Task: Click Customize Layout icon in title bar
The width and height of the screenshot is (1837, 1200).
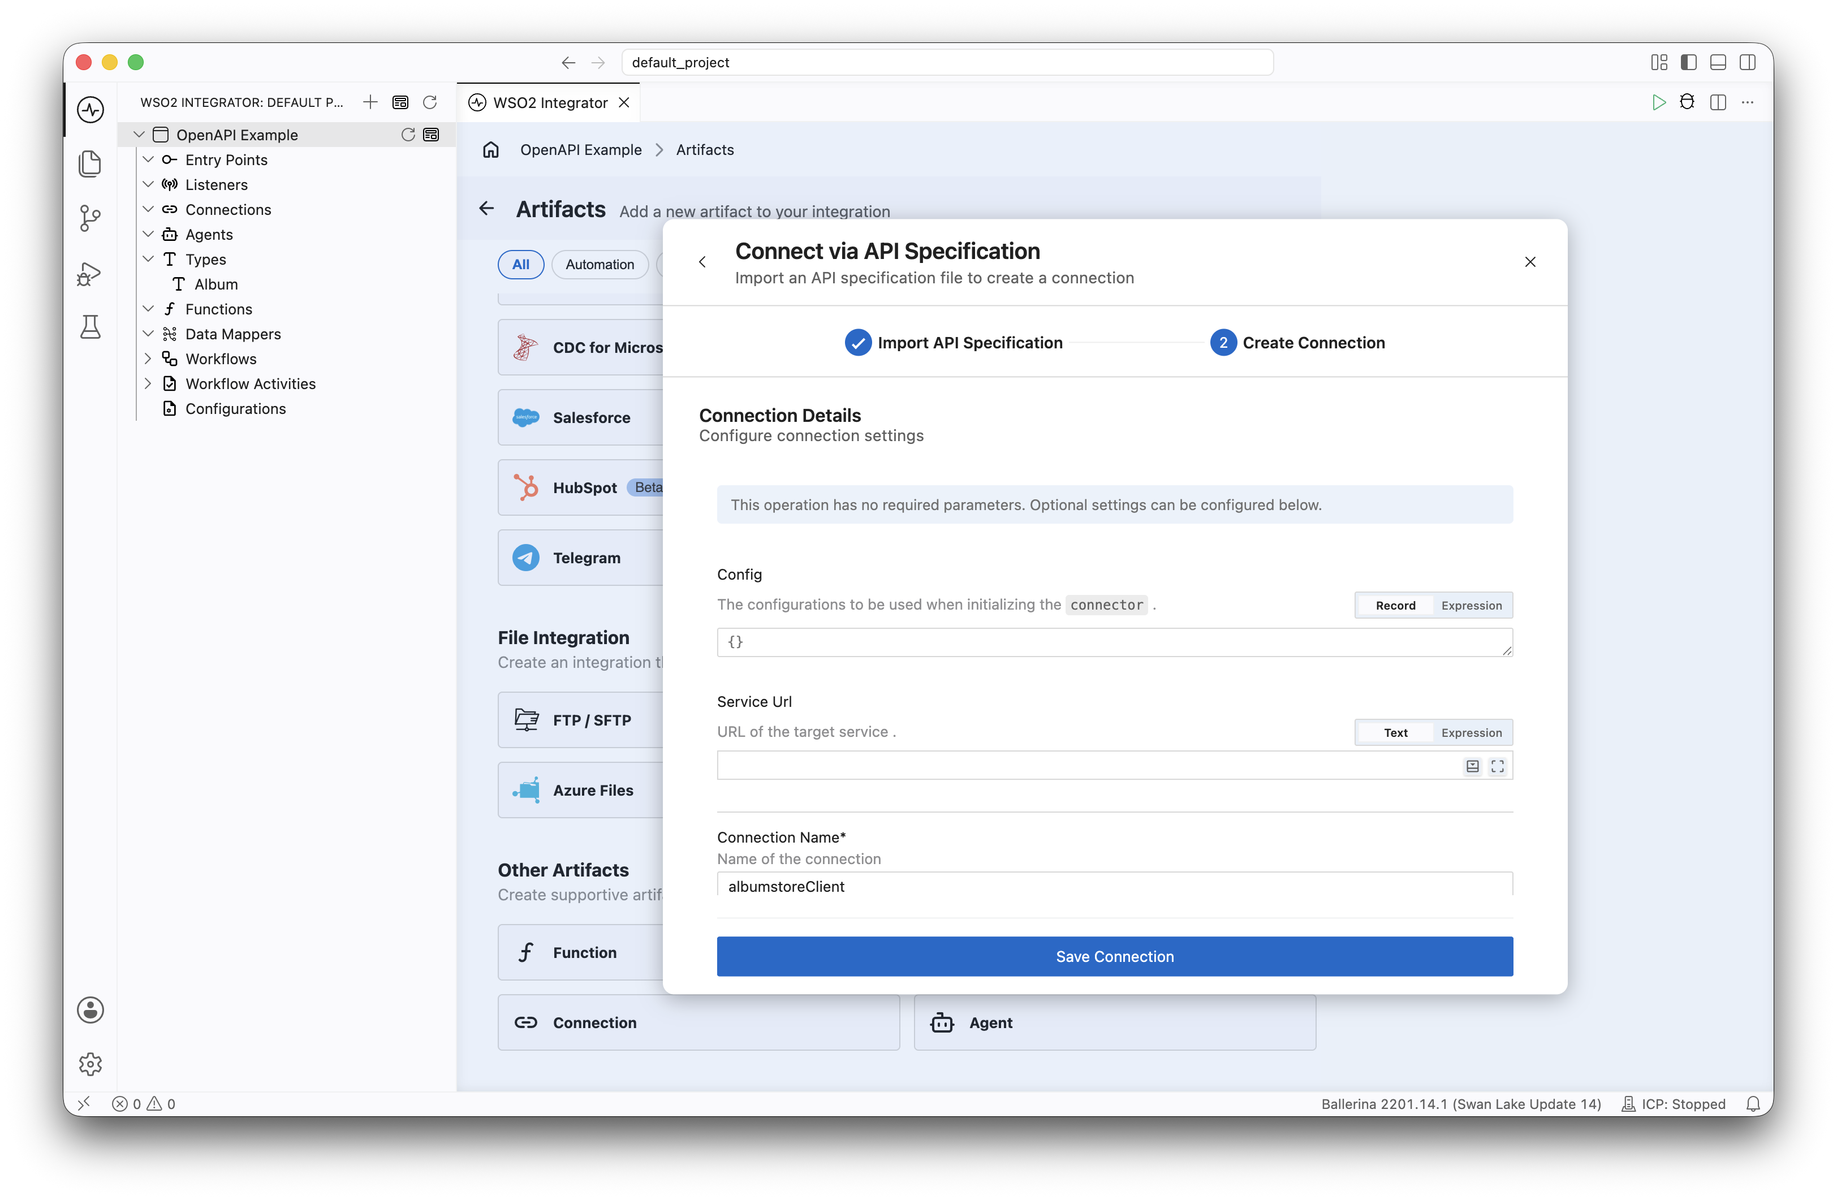Action: [x=1659, y=63]
